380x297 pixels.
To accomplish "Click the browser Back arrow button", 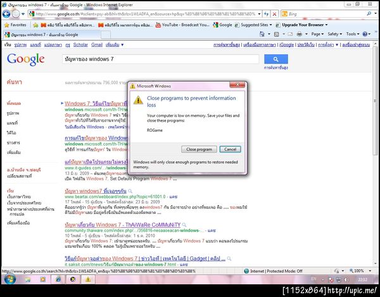I will pos(6,14).
